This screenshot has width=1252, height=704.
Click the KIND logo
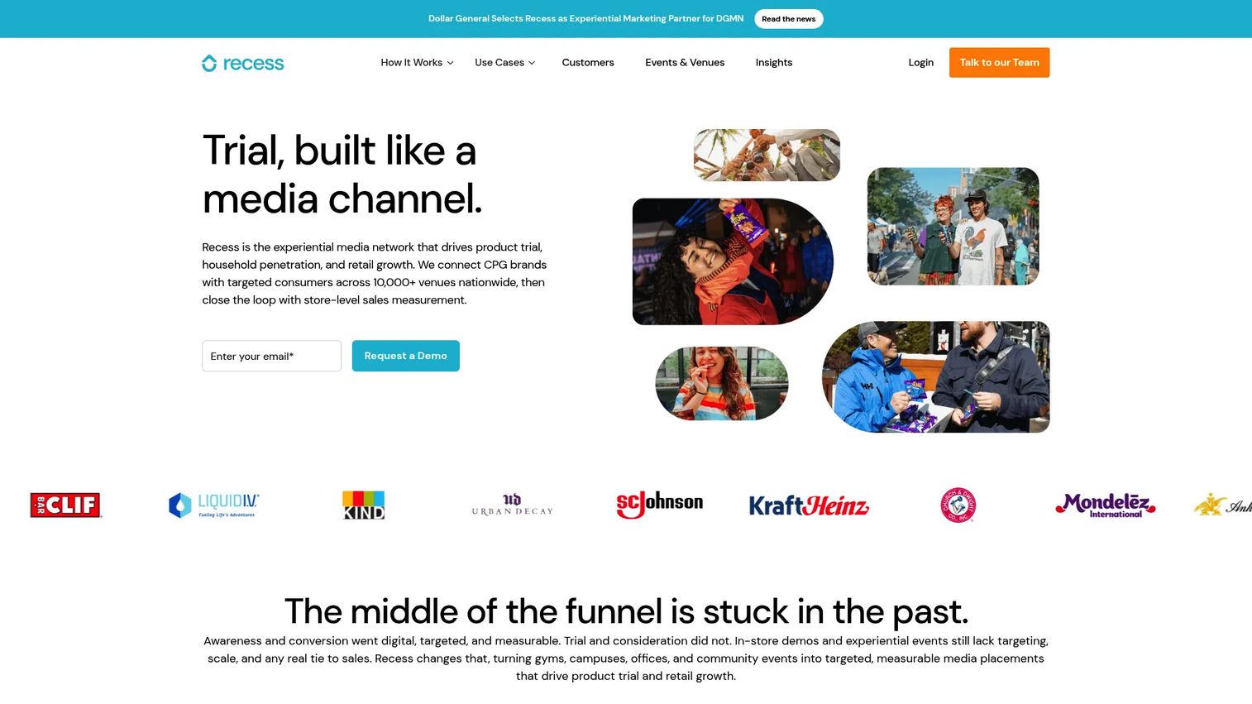(x=364, y=505)
